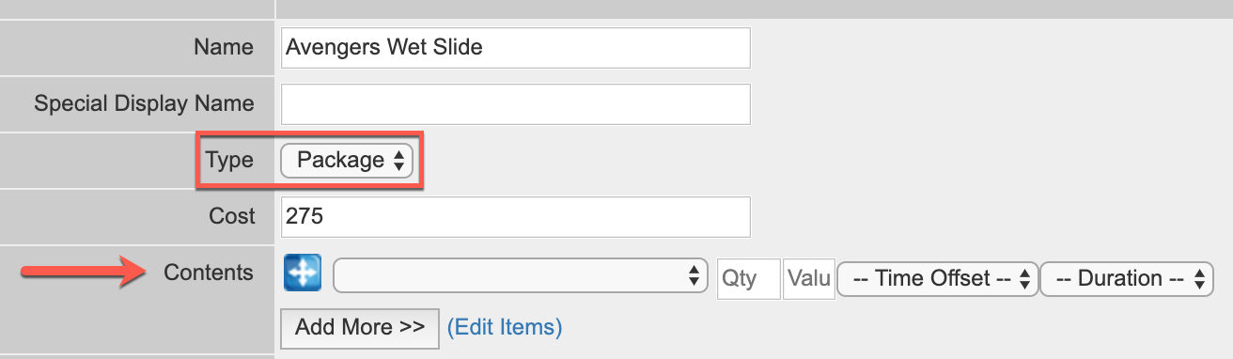Select the Cost field showing 275
Image resolution: width=1233 pixels, height=359 pixels.
click(516, 216)
